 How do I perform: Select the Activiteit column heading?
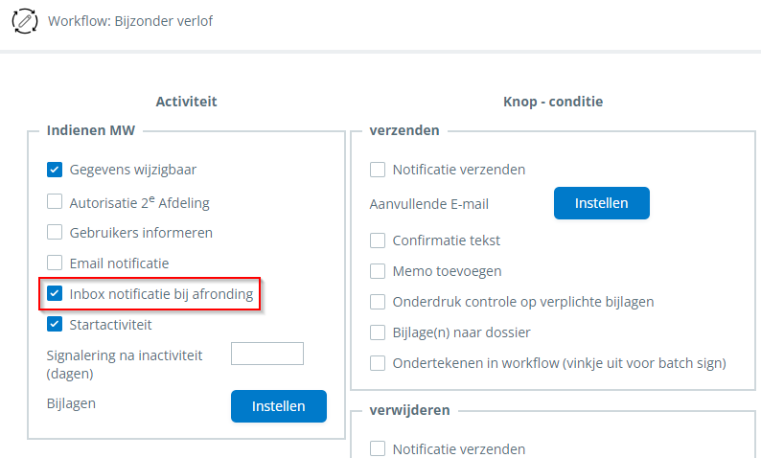point(186,102)
